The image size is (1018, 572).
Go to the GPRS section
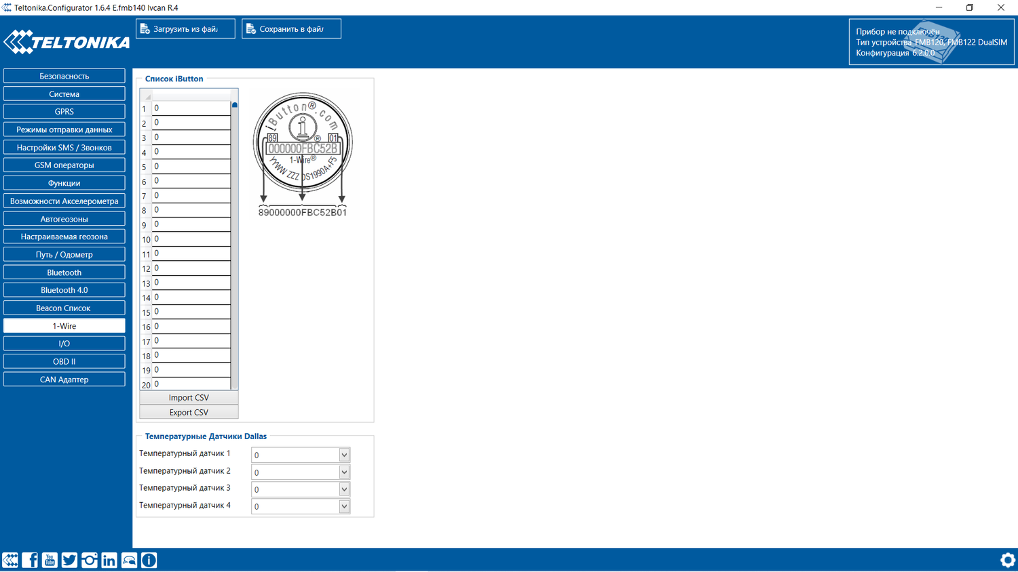pyautogui.click(x=64, y=111)
